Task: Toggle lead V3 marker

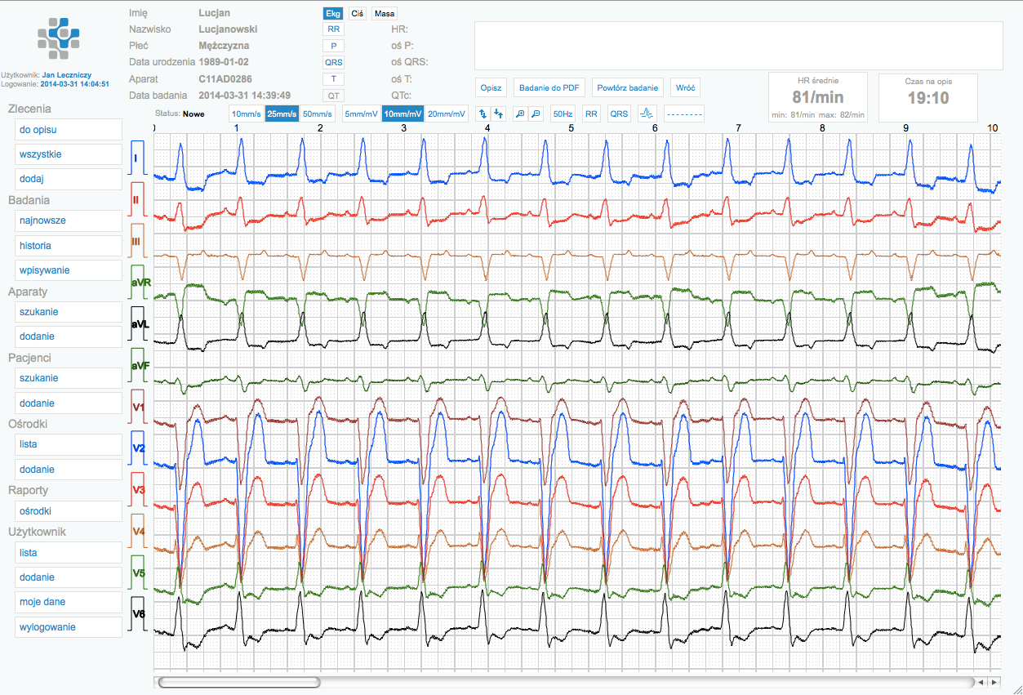Action: (x=137, y=490)
